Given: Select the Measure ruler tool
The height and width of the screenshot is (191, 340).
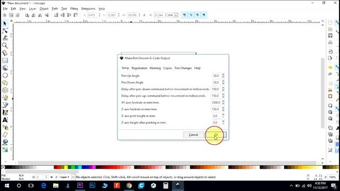Looking at the screenshot, I should [x=5, y=53].
